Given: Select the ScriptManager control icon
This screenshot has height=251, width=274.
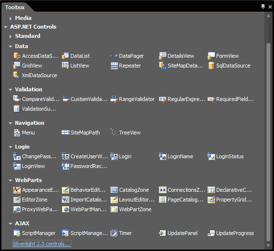Looking at the screenshot, I should click(x=17, y=233).
